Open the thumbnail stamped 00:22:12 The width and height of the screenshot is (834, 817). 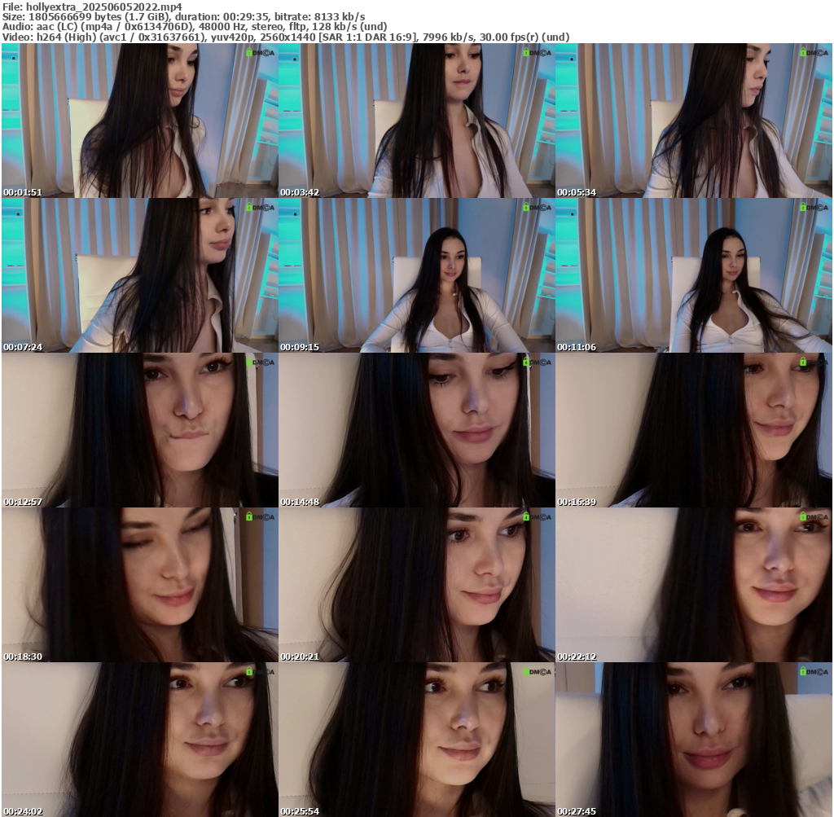pos(694,585)
